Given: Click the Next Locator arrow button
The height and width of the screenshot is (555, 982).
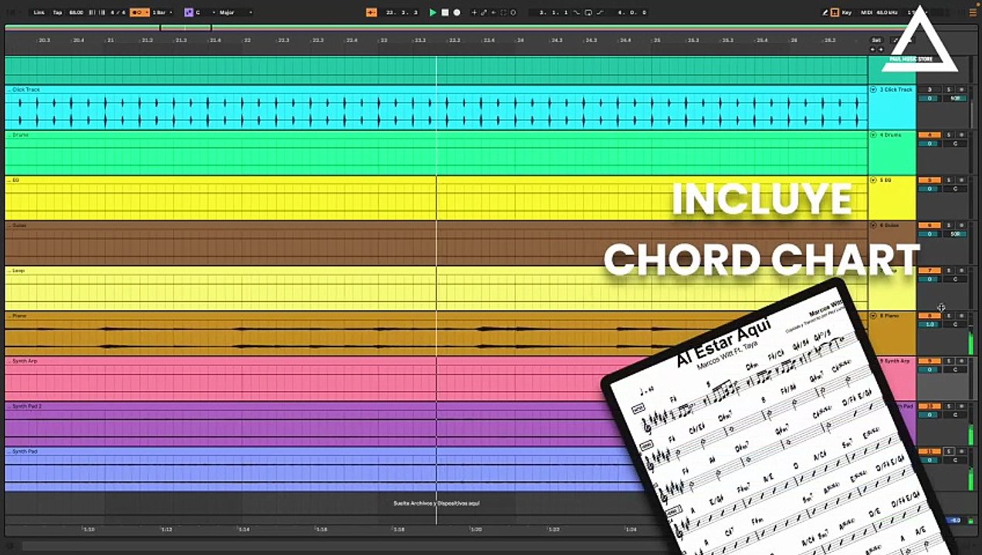Looking at the screenshot, I should pyautogui.click(x=881, y=49).
